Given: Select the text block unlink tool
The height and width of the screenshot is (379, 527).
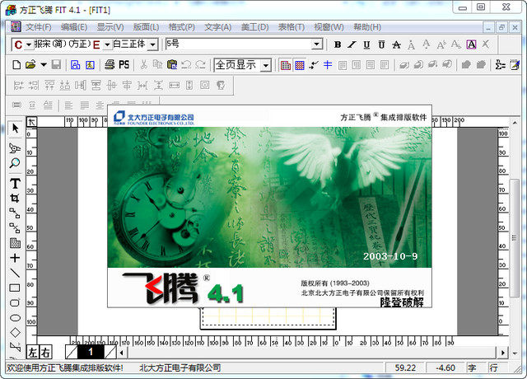Looking at the screenshot, I should click(15, 228).
